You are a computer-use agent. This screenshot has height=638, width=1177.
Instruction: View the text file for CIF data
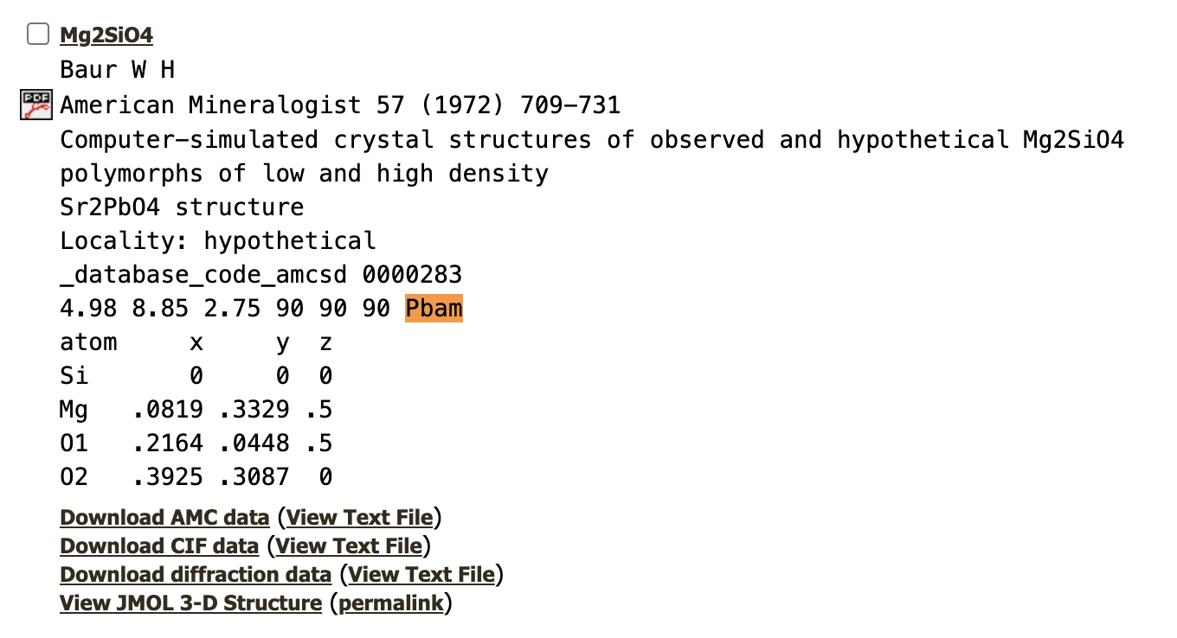click(x=349, y=546)
